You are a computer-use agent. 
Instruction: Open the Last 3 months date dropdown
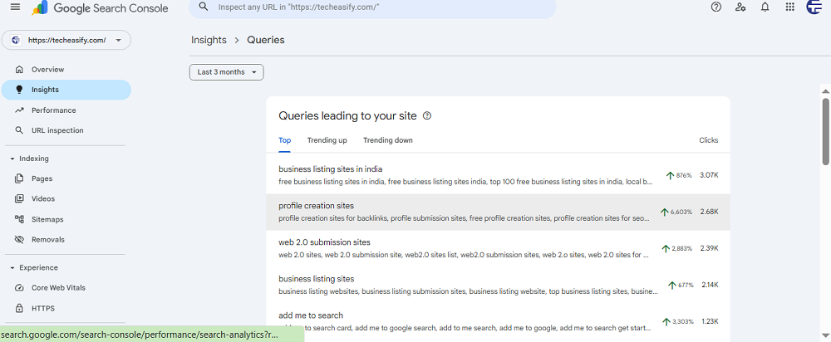click(226, 72)
